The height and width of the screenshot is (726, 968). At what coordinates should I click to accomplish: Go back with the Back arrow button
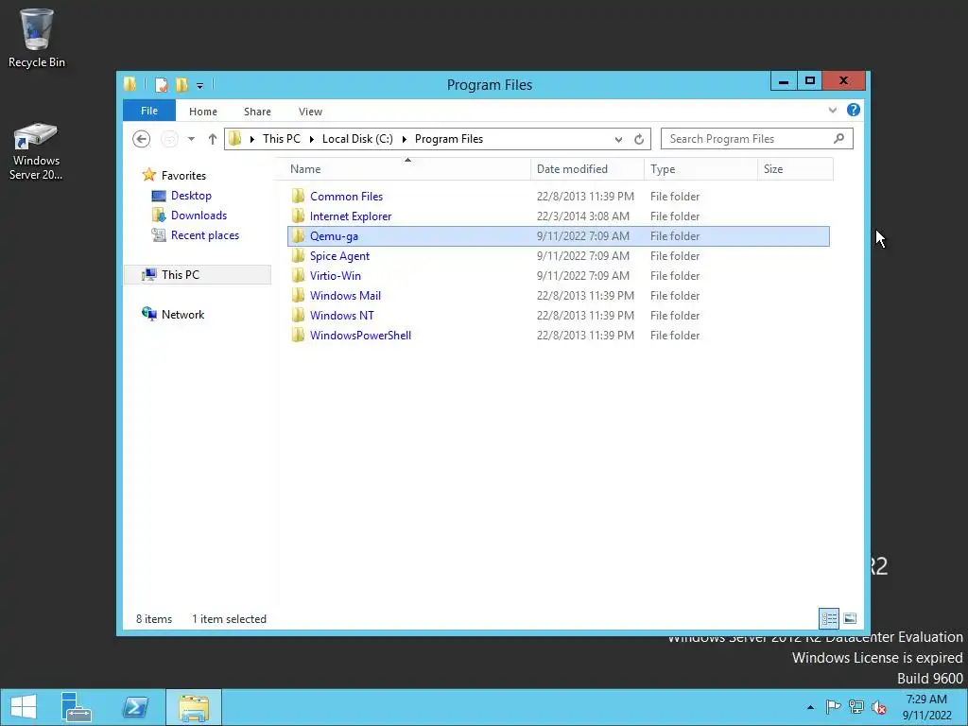pos(142,139)
